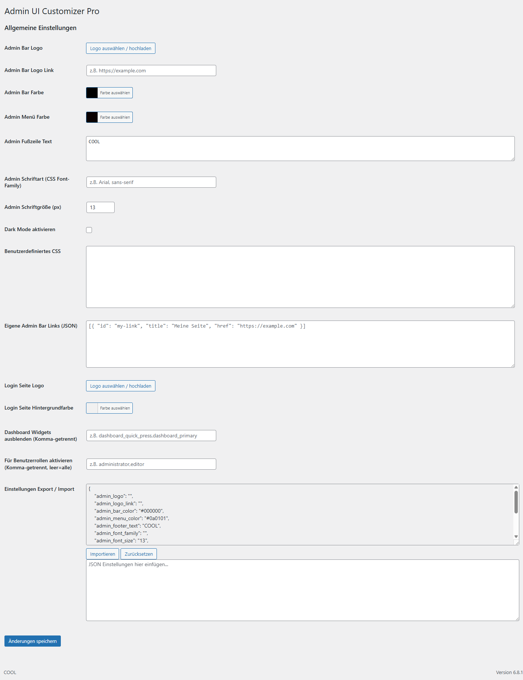Focus Benutzerrollen aktivieren input field
This screenshot has width=523, height=680.
[x=151, y=464]
